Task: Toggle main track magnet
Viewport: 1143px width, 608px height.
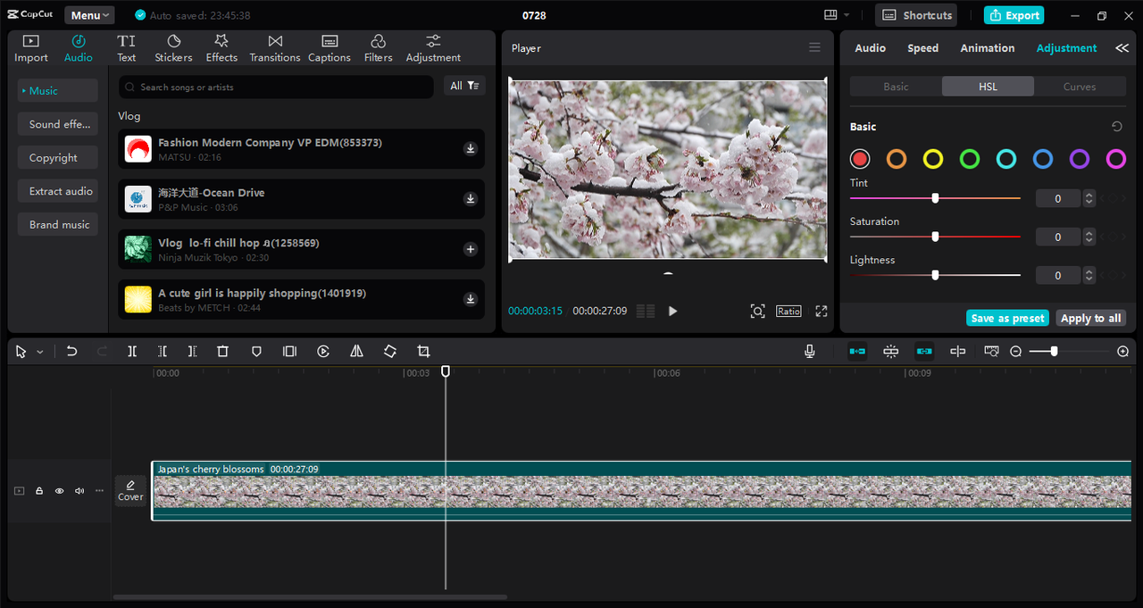Action: (x=857, y=352)
